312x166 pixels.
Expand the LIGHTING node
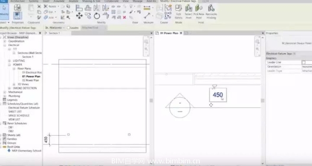point(10,61)
